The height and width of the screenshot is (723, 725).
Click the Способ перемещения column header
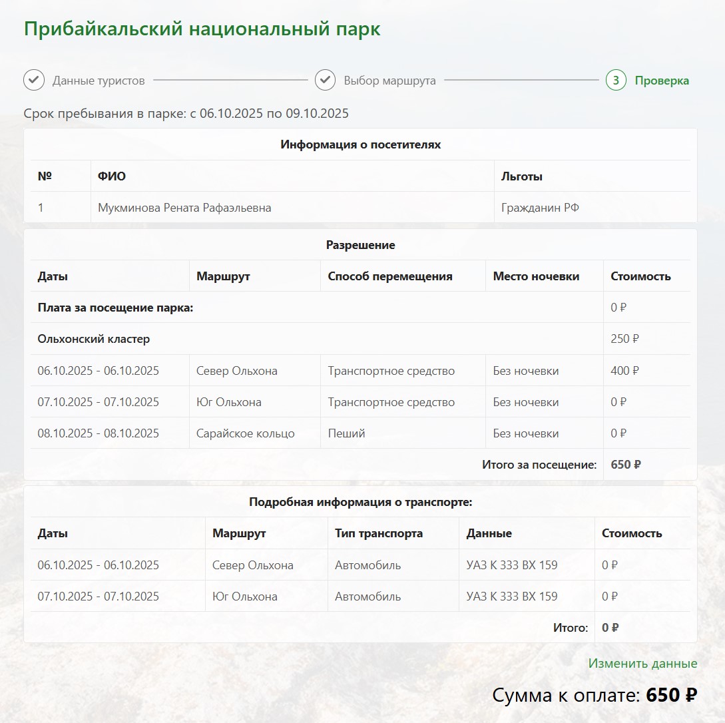pyautogui.click(x=390, y=276)
